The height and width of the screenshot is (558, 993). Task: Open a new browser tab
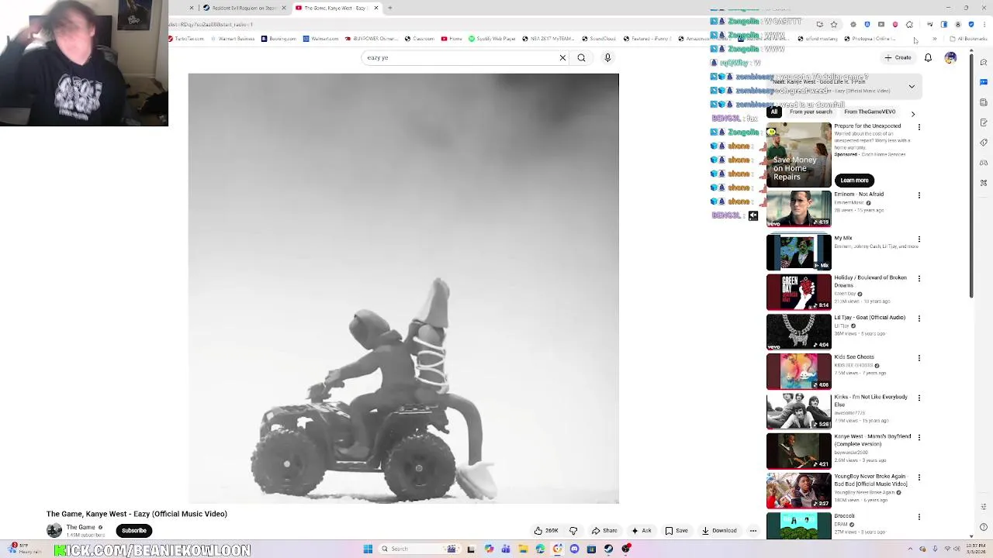(390, 8)
